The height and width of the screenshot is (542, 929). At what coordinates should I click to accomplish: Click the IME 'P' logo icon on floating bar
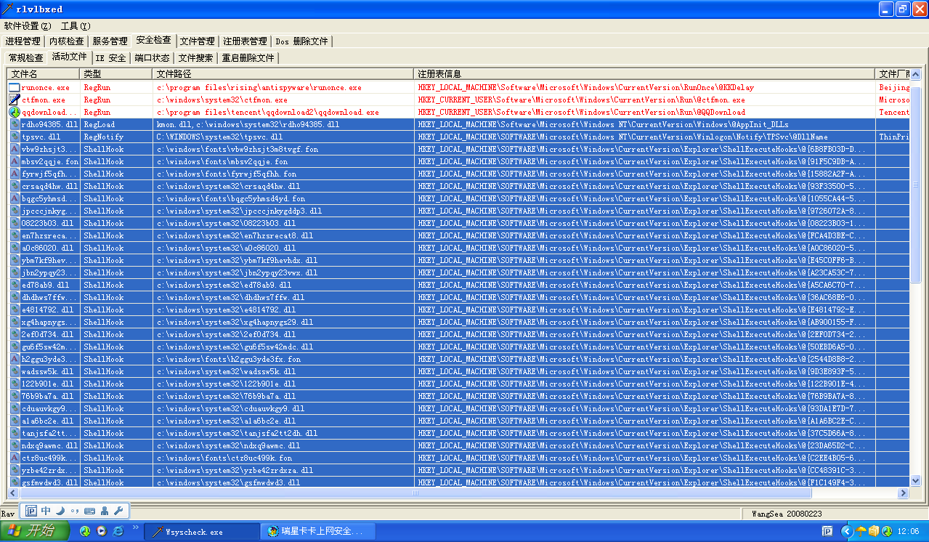pos(31,511)
